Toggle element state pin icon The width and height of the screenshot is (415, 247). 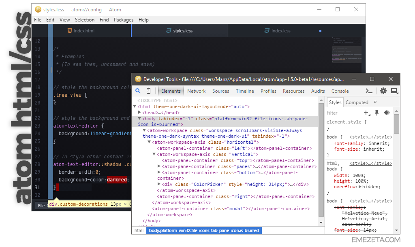pos(377,113)
